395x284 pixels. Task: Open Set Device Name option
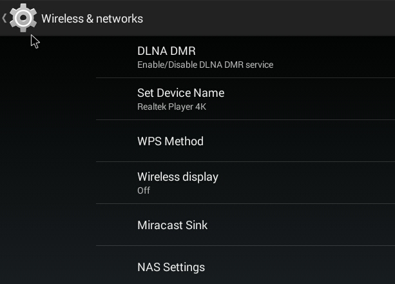pos(246,99)
